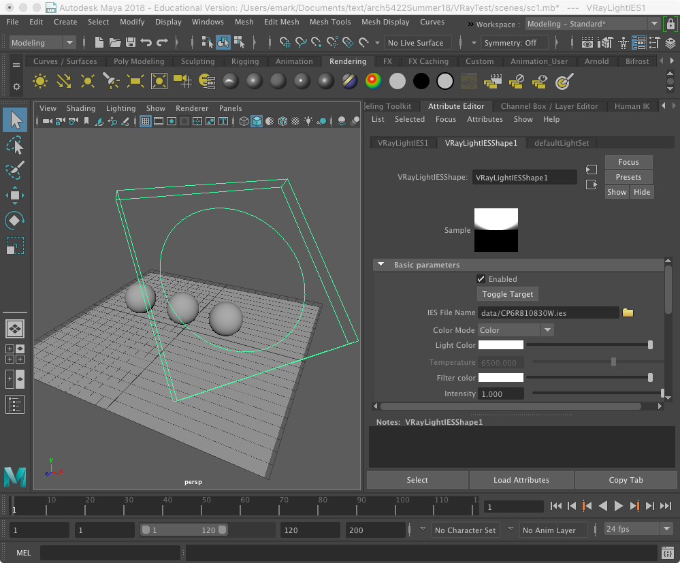Image resolution: width=680 pixels, height=563 pixels.
Task: Create an area light from shelf
Action: coord(135,81)
